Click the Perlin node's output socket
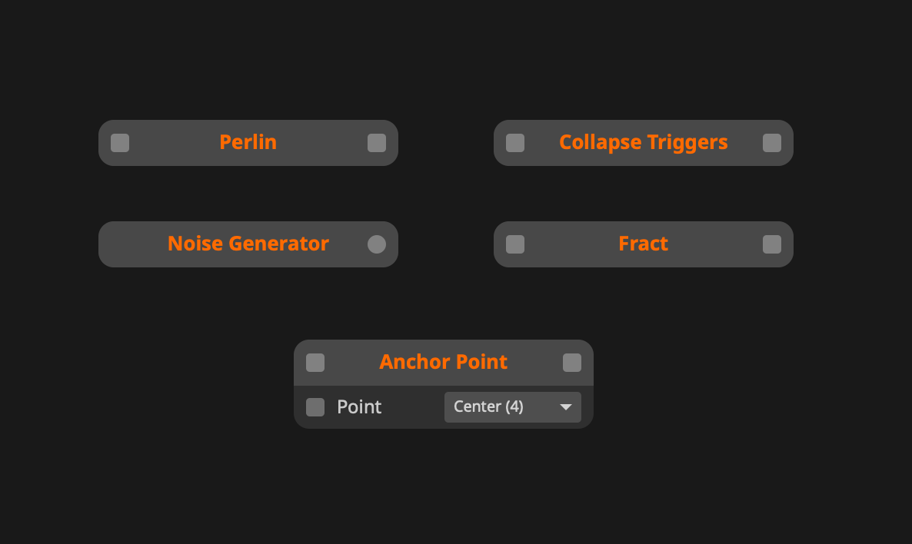Image resolution: width=912 pixels, height=544 pixels. tap(377, 143)
